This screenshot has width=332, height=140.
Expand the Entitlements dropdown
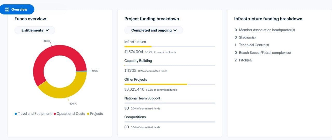(35, 30)
